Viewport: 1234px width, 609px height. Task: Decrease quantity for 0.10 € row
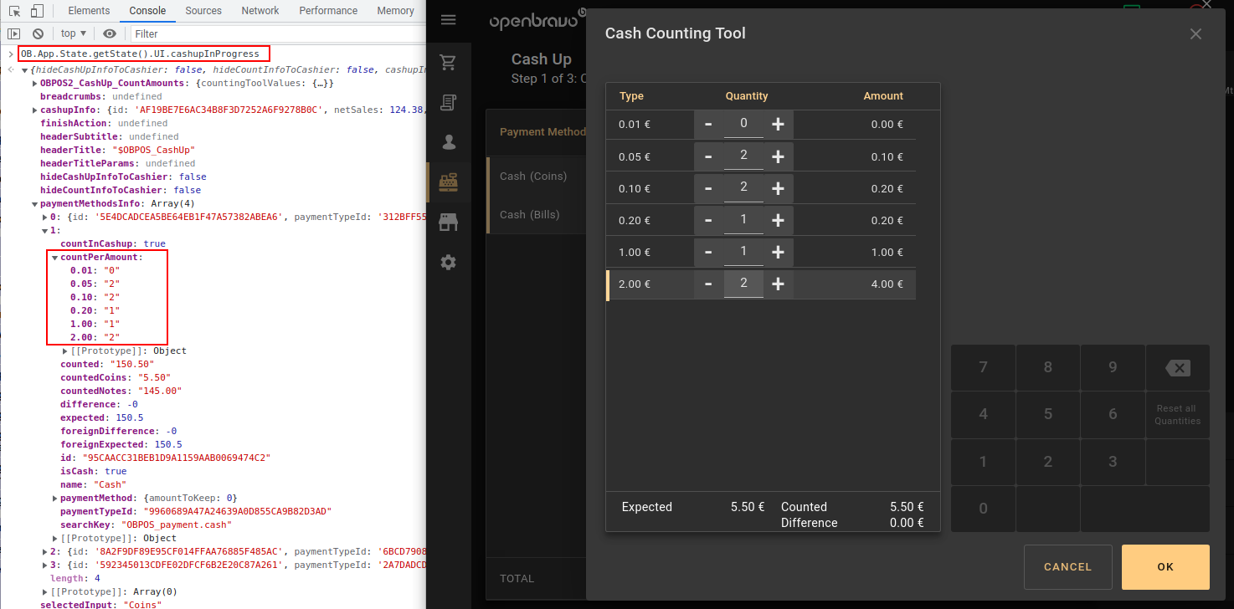[708, 188]
